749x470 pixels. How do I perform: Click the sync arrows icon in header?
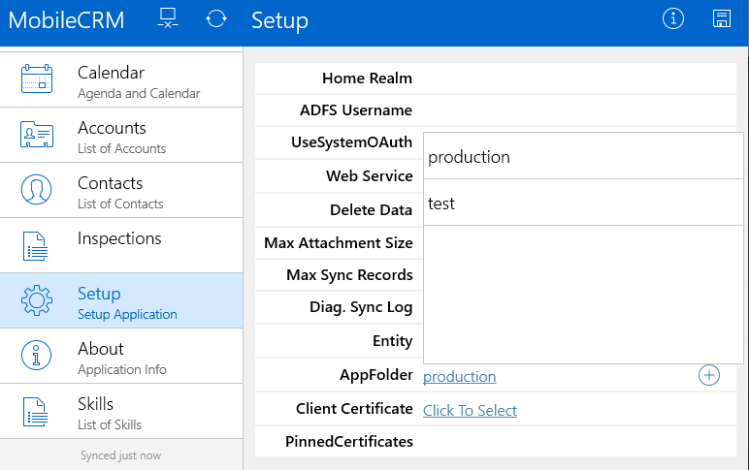click(216, 19)
